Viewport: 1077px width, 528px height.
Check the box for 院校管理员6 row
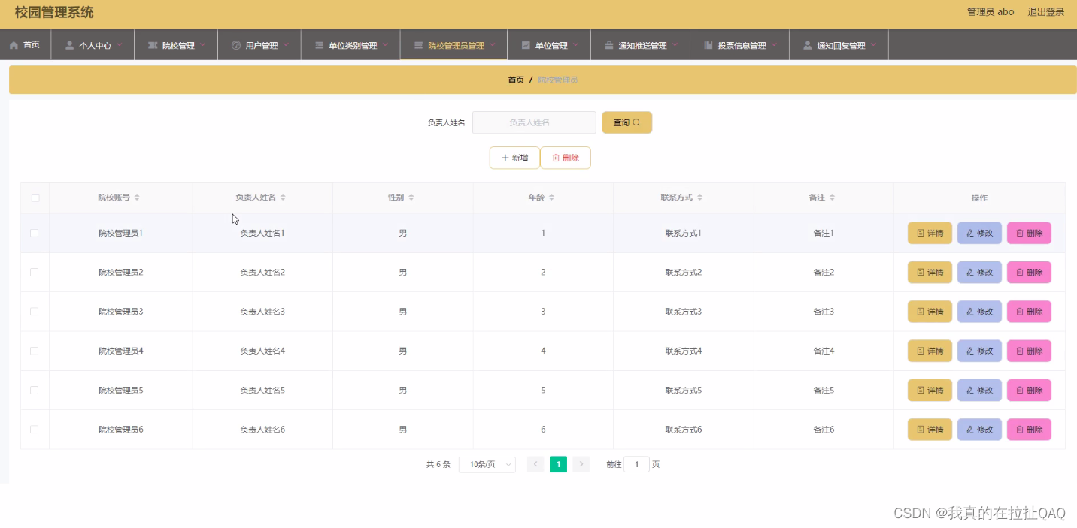point(35,429)
